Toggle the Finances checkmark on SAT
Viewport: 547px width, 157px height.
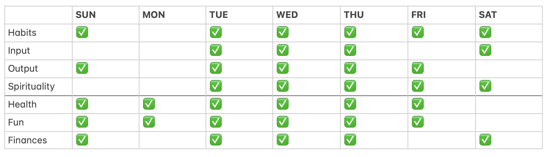[485, 140]
